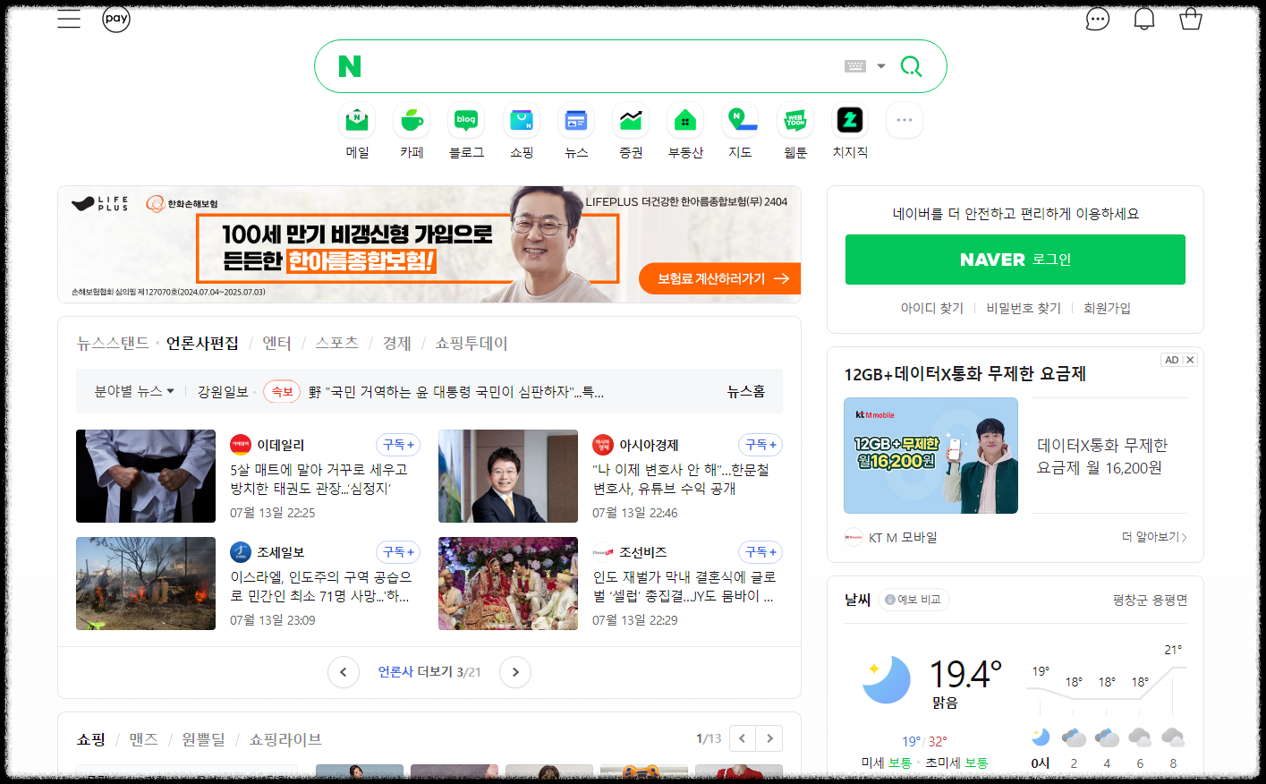The height and width of the screenshot is (784, 1266).
Task: Open the KT M mobile ad image
Action: pyautogui.click(x=930, y=456)
